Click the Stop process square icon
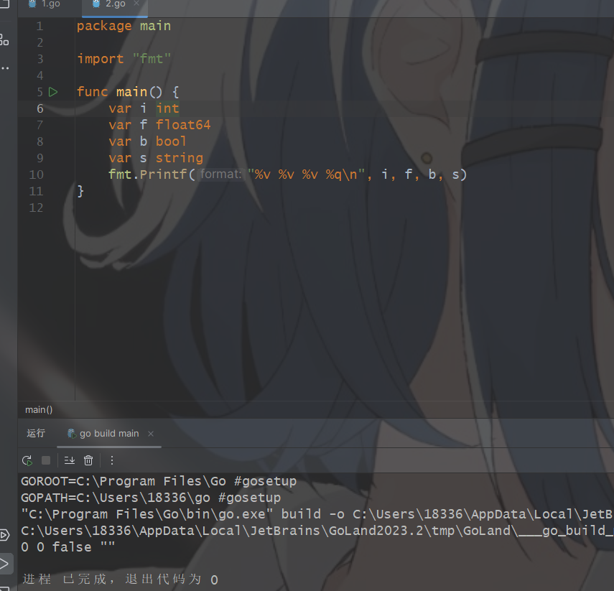Image resolution: width=614 pixels, height=591 pixels. (46, 460)
